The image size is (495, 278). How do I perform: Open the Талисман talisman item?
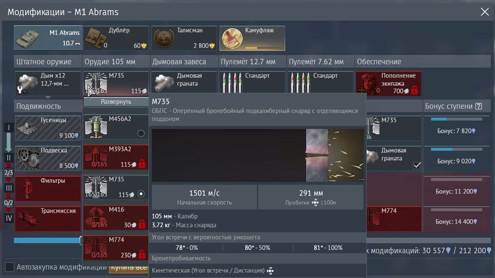pyautogui.click(x=184, y=38)
